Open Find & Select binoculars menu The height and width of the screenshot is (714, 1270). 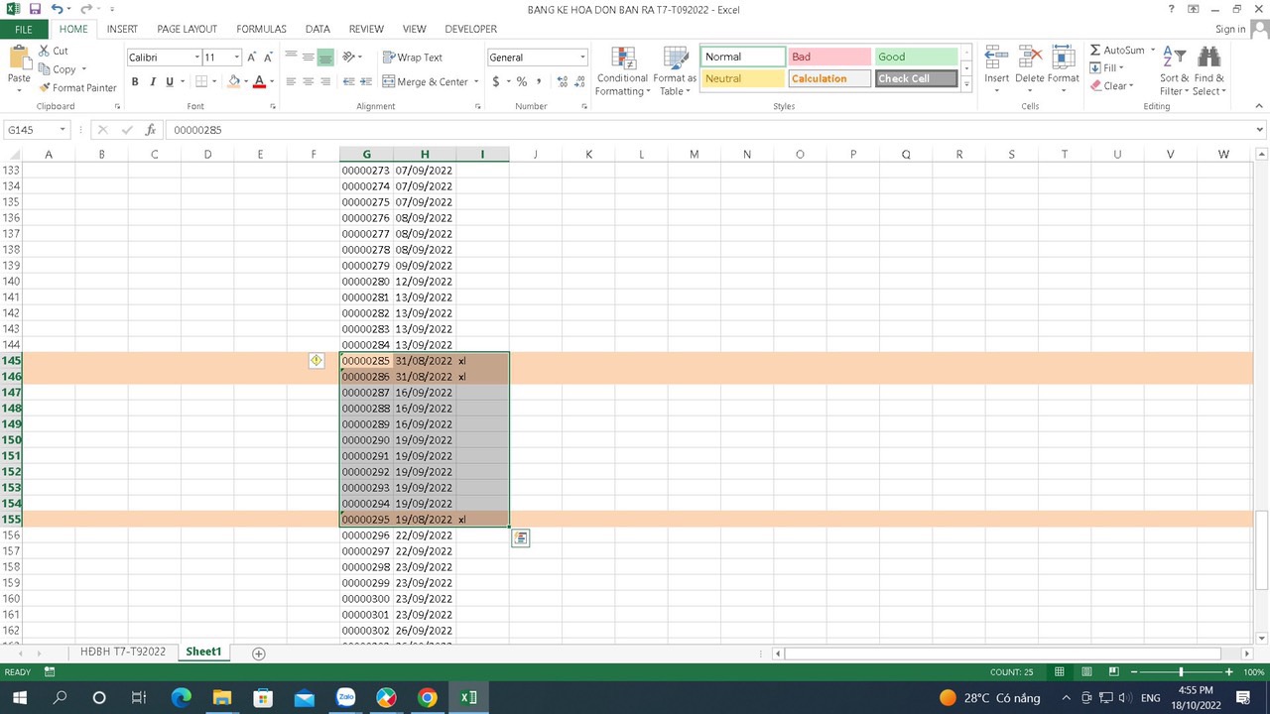pyautogui.click(x=1208, y=71)
